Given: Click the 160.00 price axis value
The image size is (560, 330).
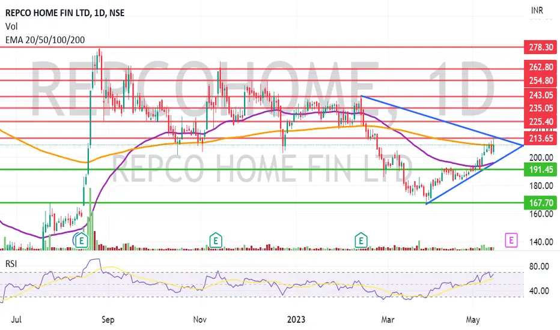Looking at the screenshot, I should pyautogui.click(x=541, y=214).
